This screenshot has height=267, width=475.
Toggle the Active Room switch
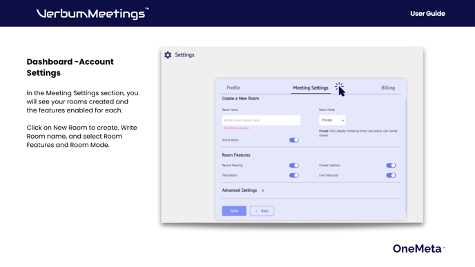click(x=294, y=140)
